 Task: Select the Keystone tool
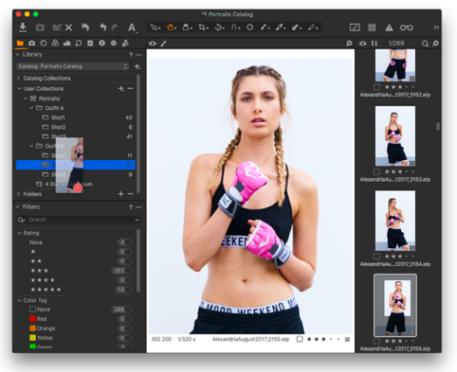235,27
